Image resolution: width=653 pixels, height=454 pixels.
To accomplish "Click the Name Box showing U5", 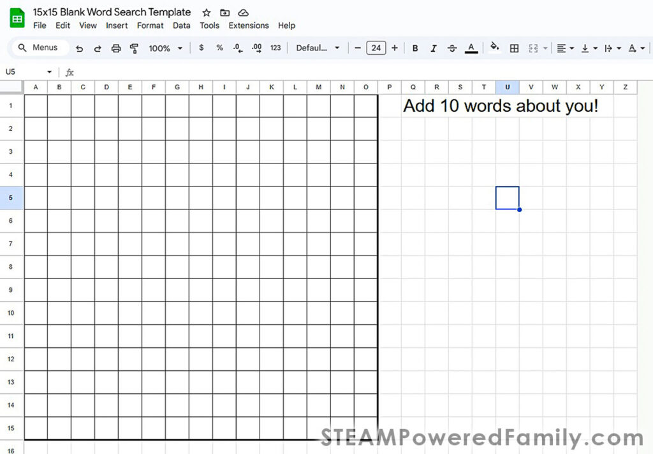I will 24,72.
